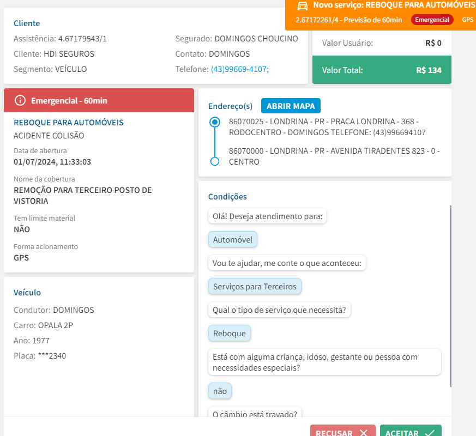Click the green Valor Total bar
Viewport: 476px width, 436px height.
pos(382,70)
